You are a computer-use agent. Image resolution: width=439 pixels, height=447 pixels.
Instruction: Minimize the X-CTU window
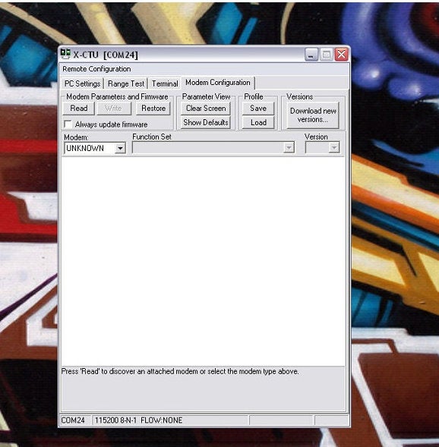311,55
